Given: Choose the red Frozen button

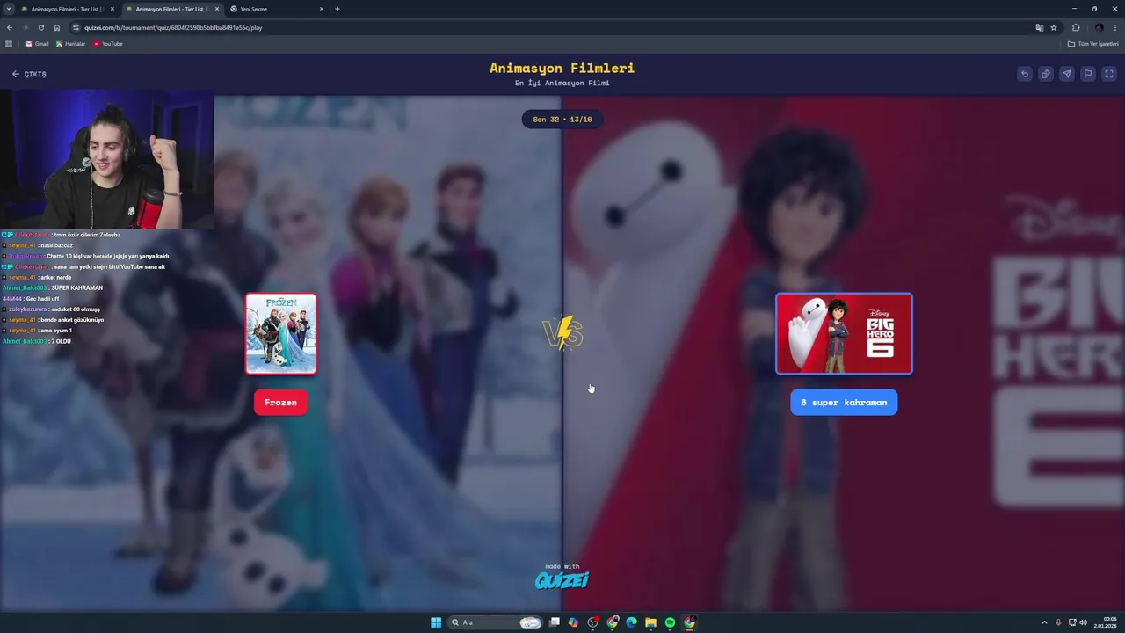Looking at the screenshot, I should pyautogui.click(x=281, y=403).
